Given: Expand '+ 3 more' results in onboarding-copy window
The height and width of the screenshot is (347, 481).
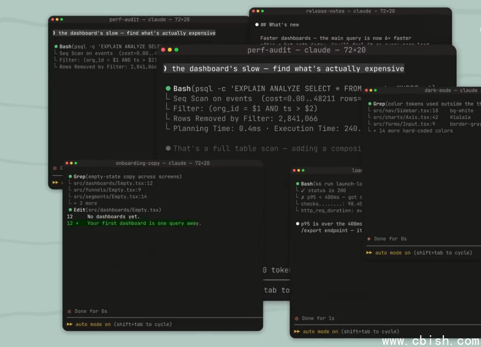Looking at the screenshot, I should point(85,203).
